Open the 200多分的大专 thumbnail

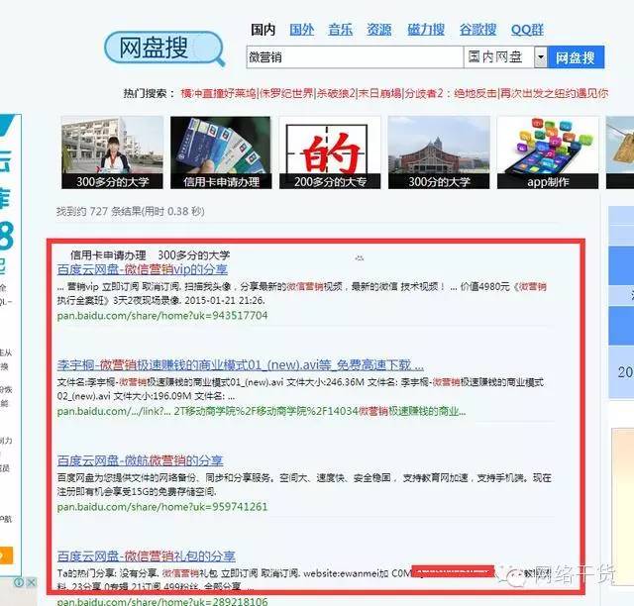(330, 152)
